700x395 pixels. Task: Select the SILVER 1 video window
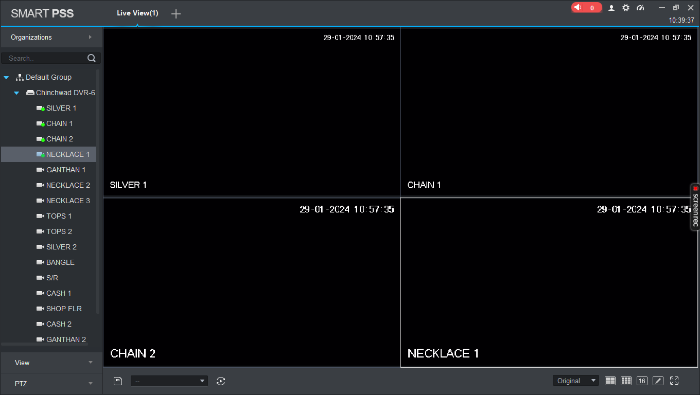point(252,112)
